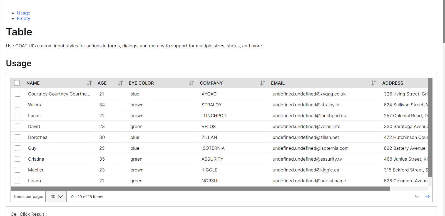Viewport: 445px width, 216px height.
Task: Check the Dorothea row checkbox
Action: 18,137
